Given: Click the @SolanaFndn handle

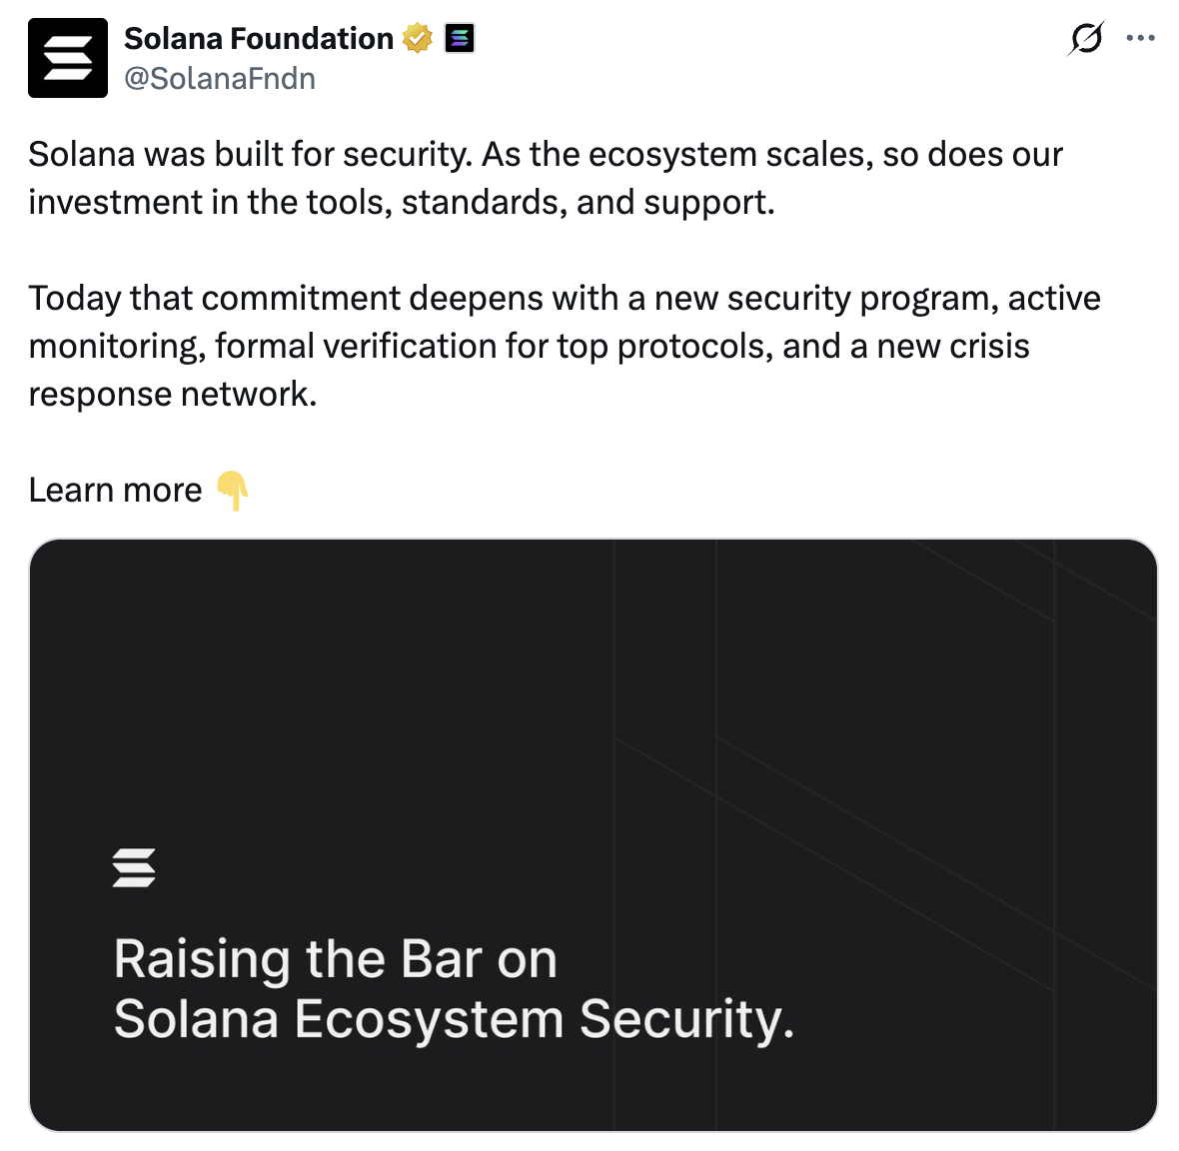Looking at the screenshot, I should click(219, 78).
